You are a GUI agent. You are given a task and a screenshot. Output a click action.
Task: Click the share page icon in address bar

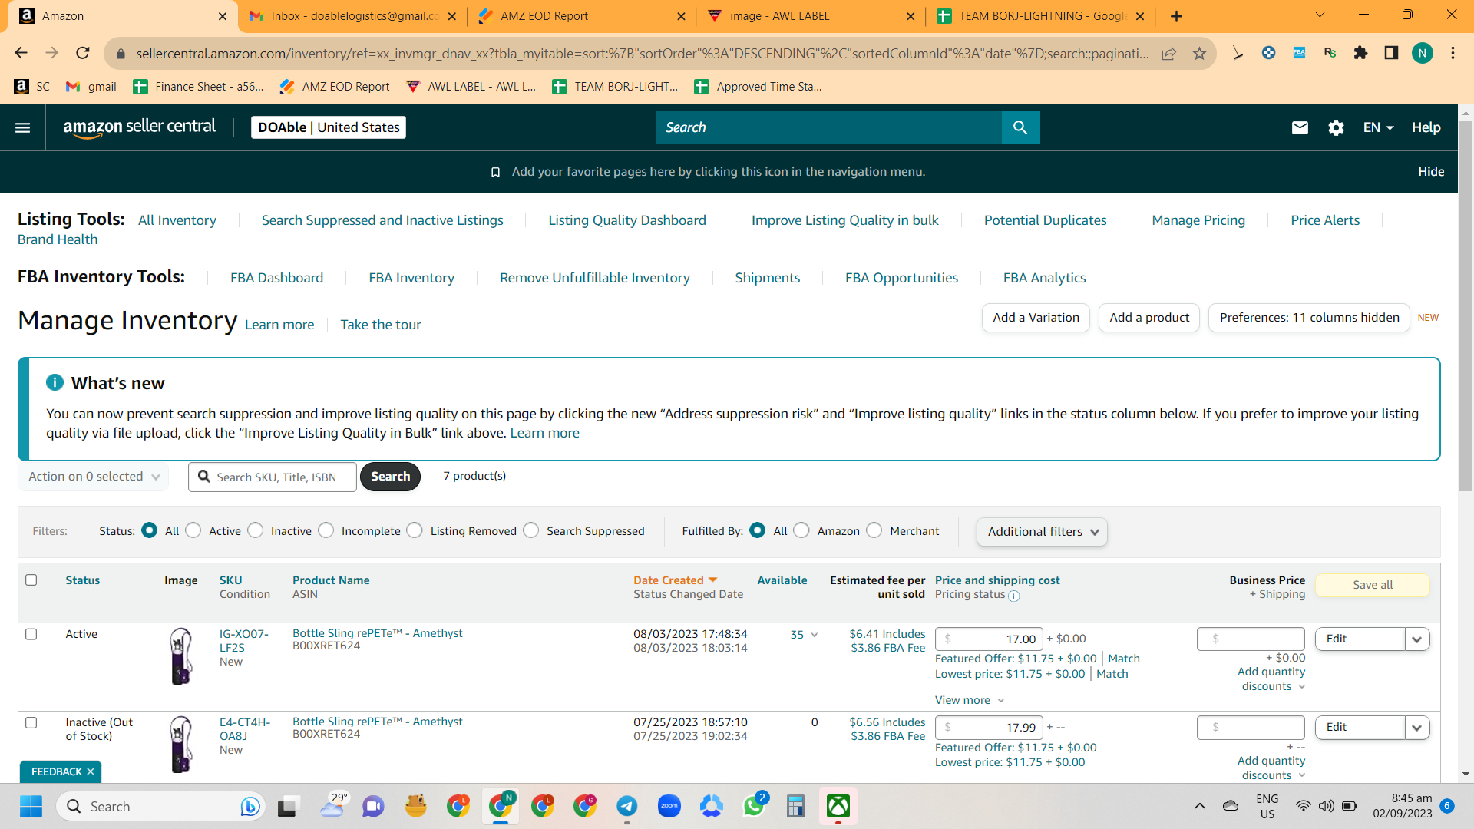(x=1168, y=53)
